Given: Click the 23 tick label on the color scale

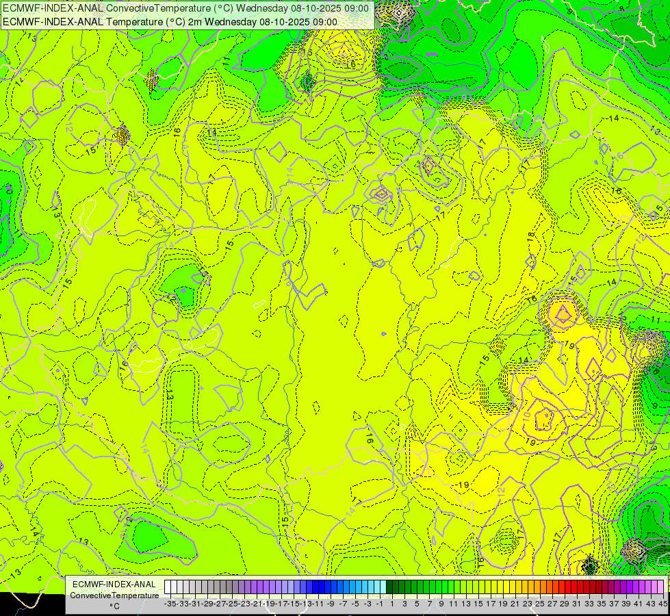Looking at the screenshot, I should pos(528,604).
